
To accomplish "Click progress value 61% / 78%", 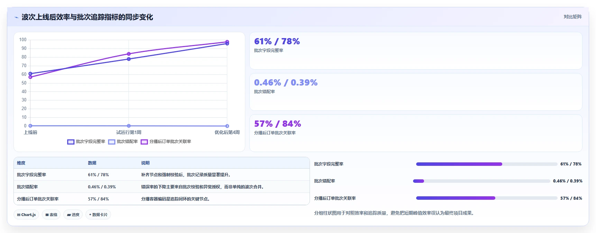I will point(571,164).
